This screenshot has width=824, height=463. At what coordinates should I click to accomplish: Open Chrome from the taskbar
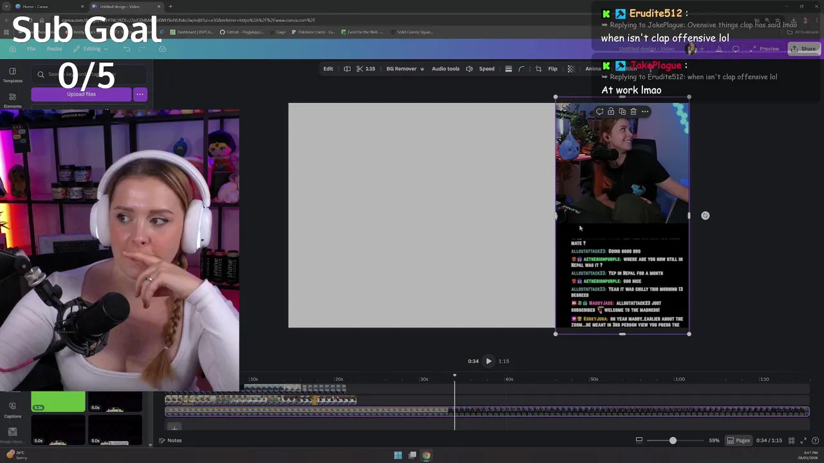[426, 455]
